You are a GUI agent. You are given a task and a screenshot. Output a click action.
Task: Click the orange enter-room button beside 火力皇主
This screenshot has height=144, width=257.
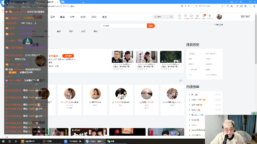[68, 56]
